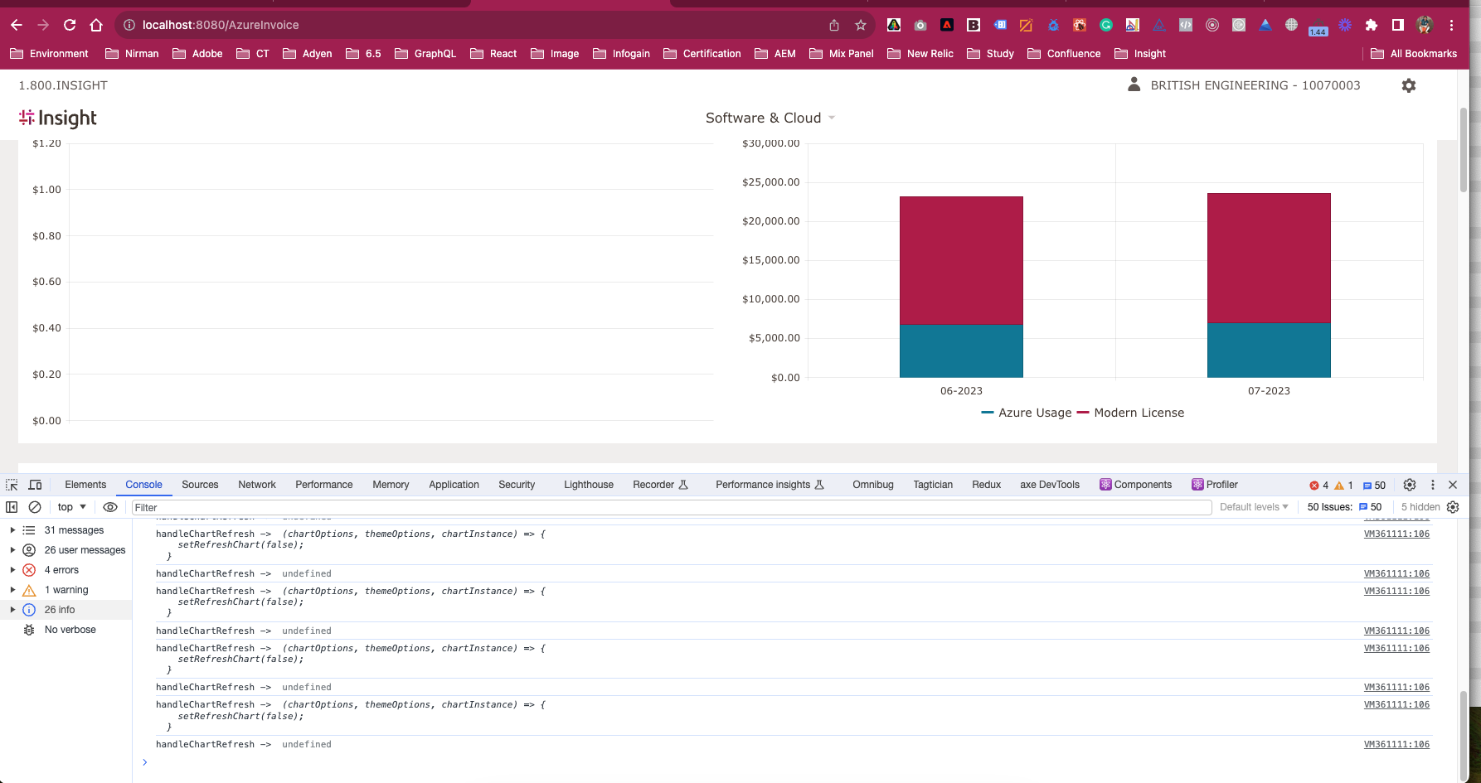This screenshot has height=783, width=1481.
Task: Select the No verbose filter row
Action: tap(66, 630)
